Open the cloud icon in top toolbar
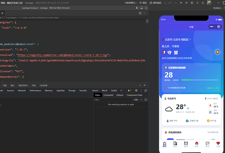Image resolution: width=225 pixels, height=153 pixels. click(176, 3)
